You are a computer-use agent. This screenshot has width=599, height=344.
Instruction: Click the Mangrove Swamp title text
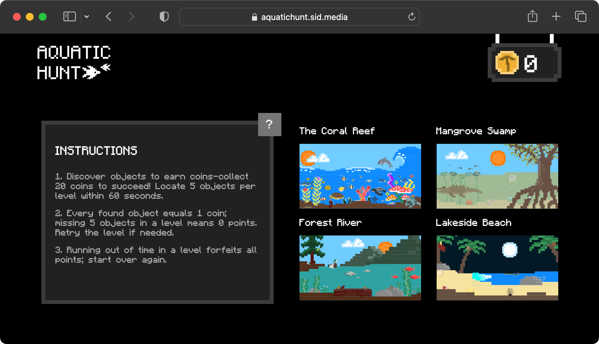point(476,131)
